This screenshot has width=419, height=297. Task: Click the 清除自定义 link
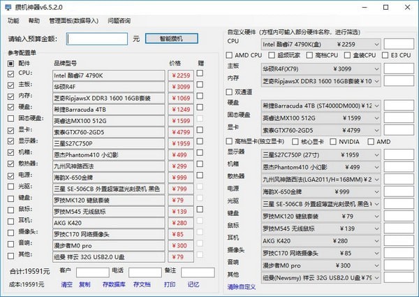[x=242, y=287]
